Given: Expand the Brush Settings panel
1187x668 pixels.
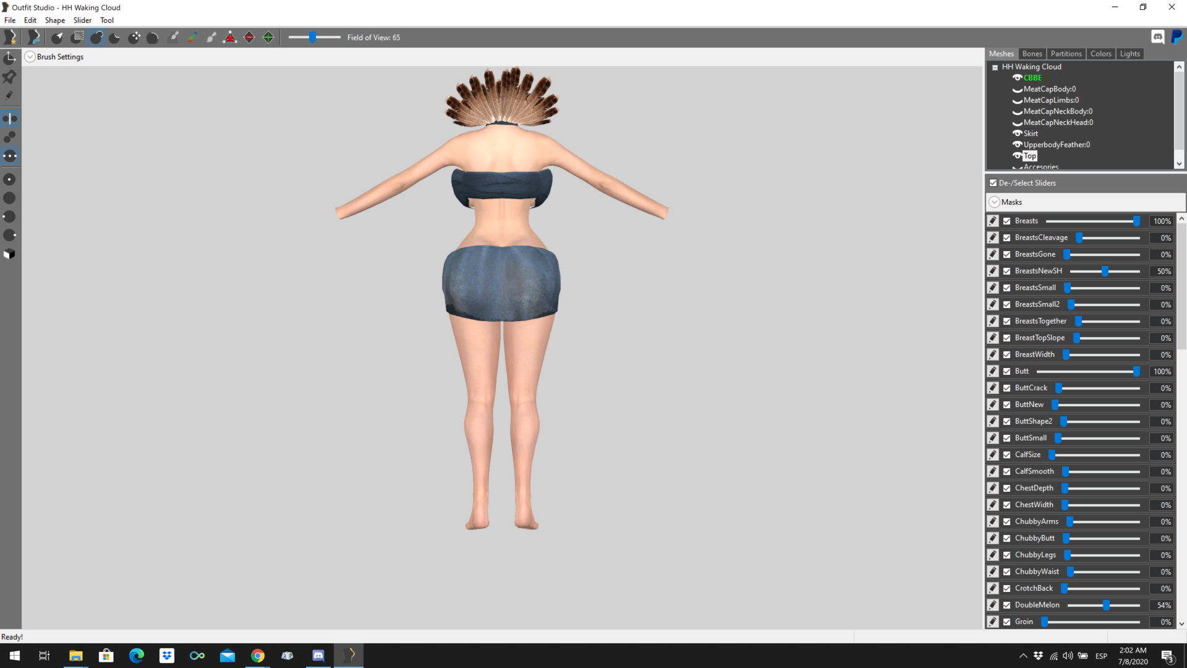Looking at the screenshot, I should 30,57.
